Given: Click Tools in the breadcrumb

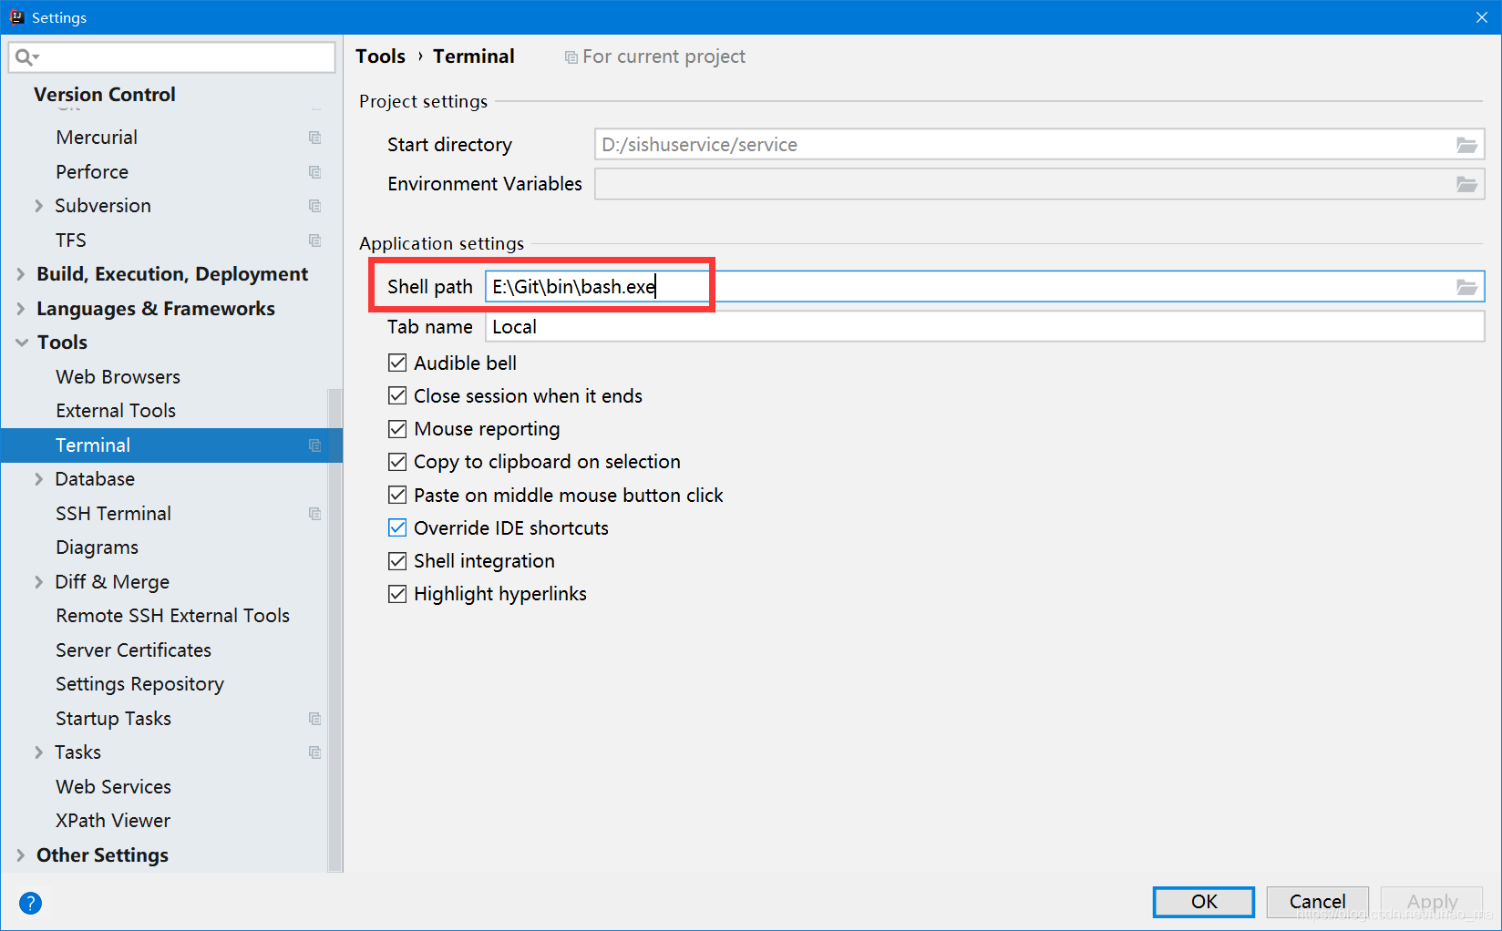Looking at the screenshot, I should point(380,56).
